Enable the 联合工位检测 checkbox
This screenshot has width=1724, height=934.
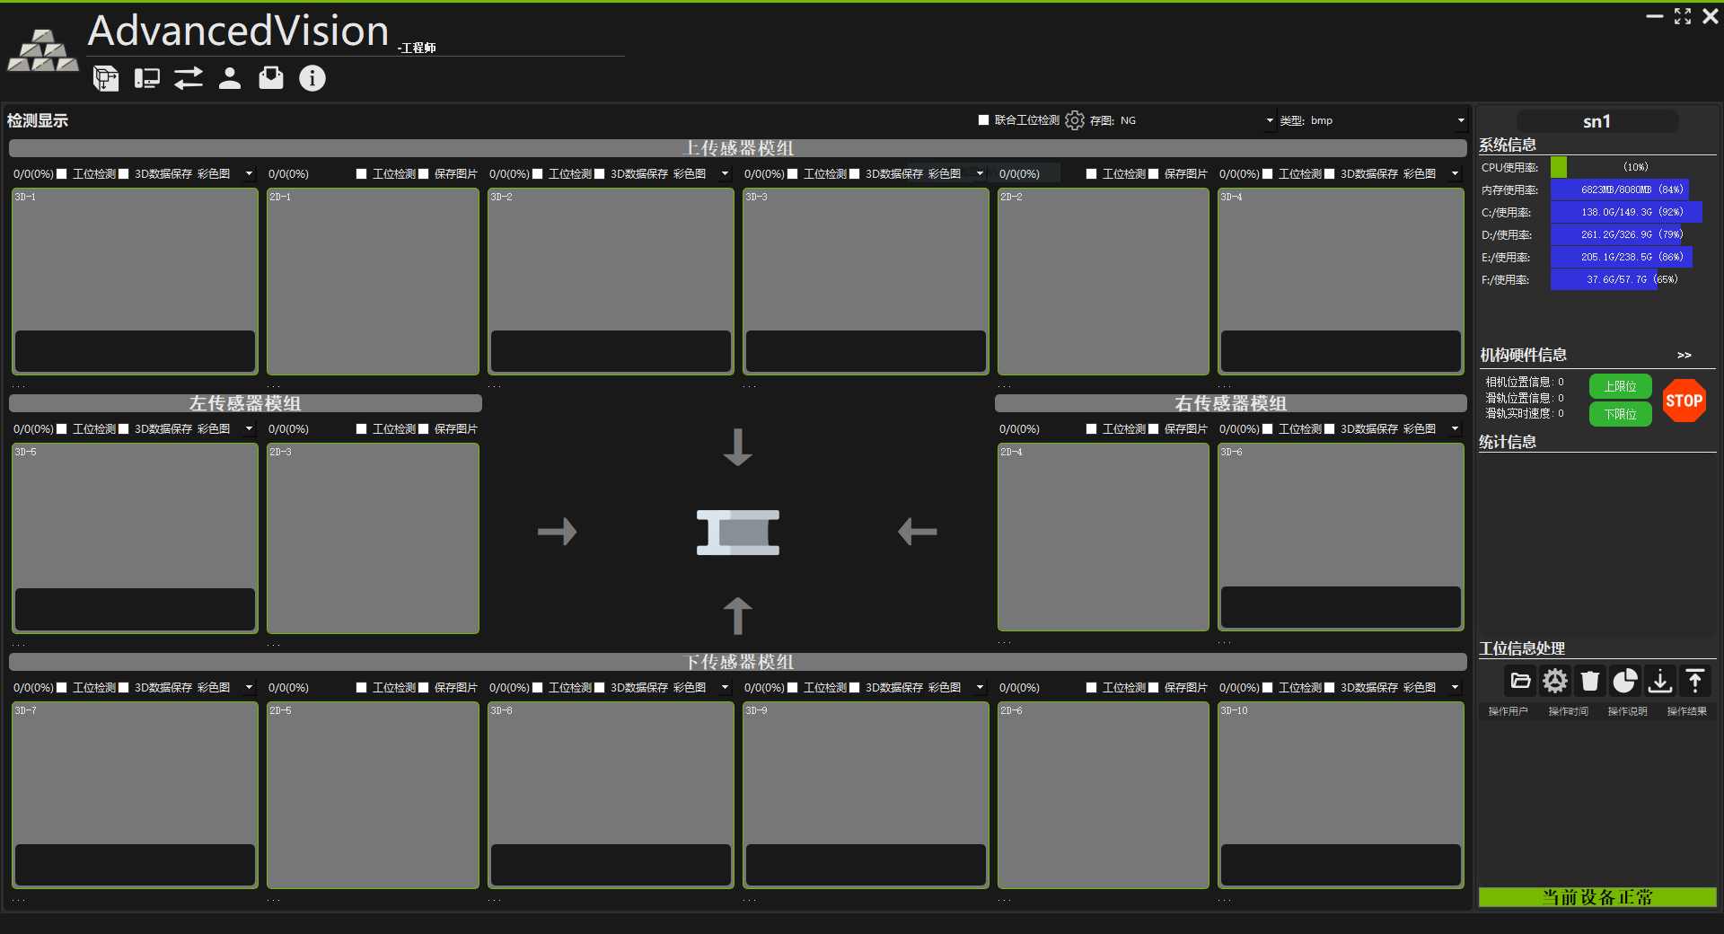click(983, 120)
